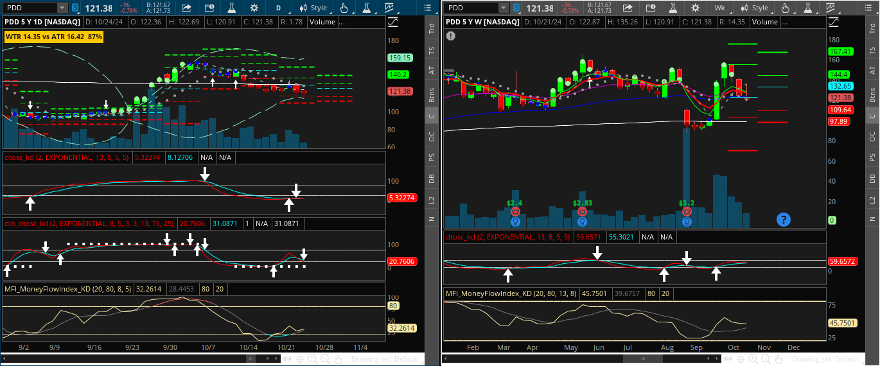This screenshot has width=880, height=366.
Task: Click the blue question mark icon on weekly chart
Action: coord(783,220)
